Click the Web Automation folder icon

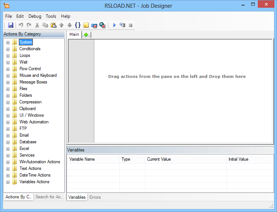point(14,122)
